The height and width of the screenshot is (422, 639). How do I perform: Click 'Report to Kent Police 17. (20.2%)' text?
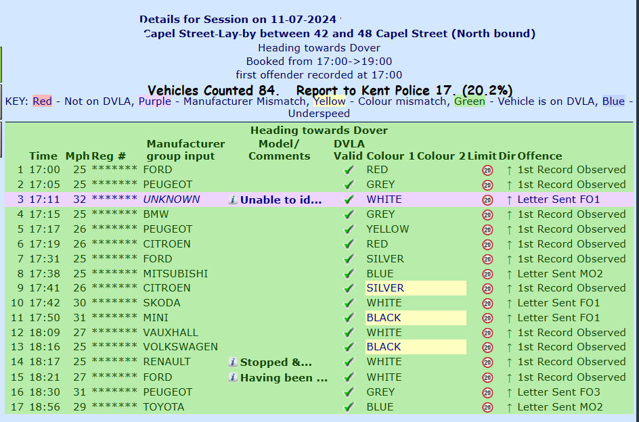tap(404, 90)
